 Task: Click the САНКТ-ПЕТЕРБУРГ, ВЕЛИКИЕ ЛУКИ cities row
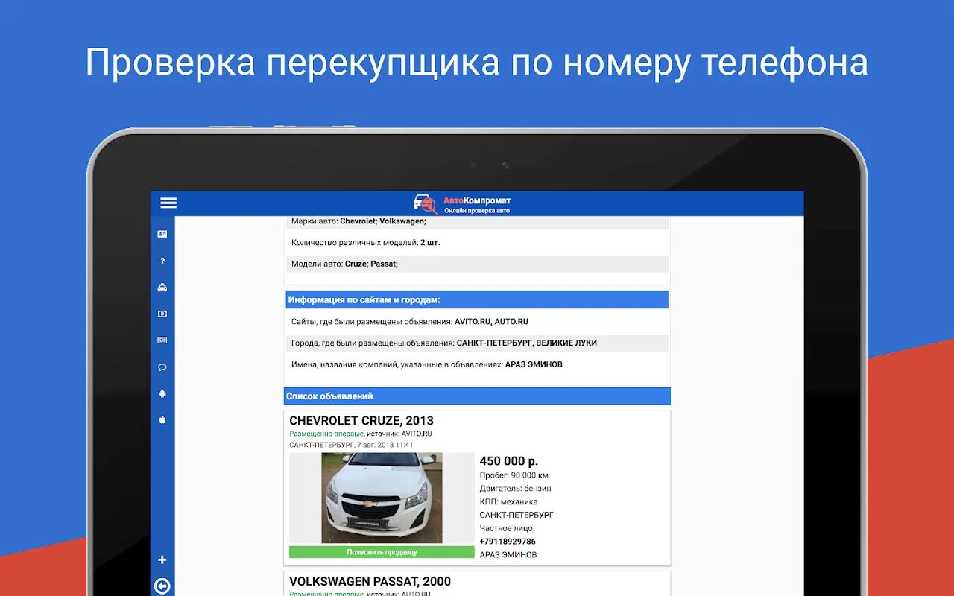[x=477, y=343]
